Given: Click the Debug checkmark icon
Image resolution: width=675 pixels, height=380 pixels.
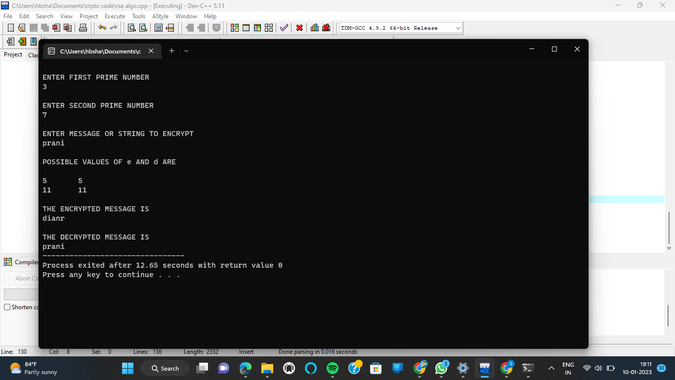Looking at the screenshot, I should coord(284,28).
